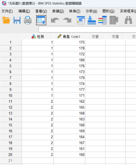The image size is (136, 165).
Task: Open the 数据(D) menu
Action: 58,11
